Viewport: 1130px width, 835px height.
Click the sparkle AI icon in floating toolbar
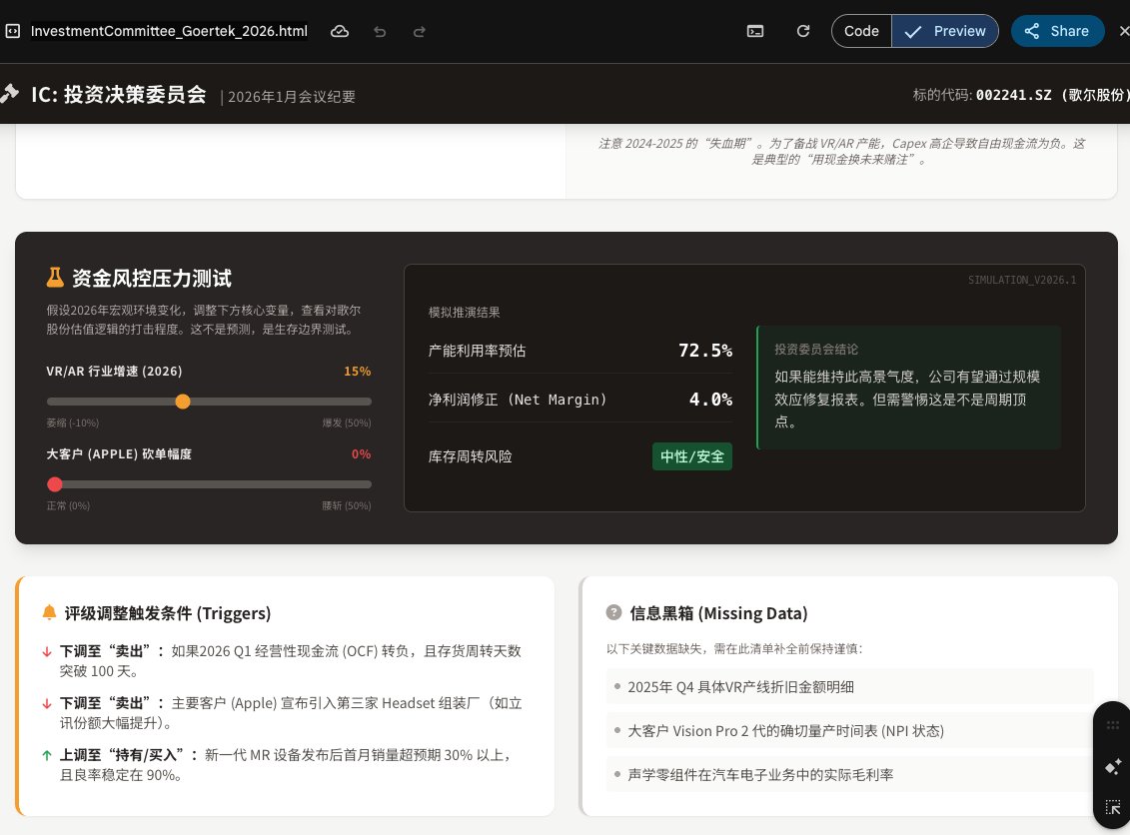[1111, 766]
